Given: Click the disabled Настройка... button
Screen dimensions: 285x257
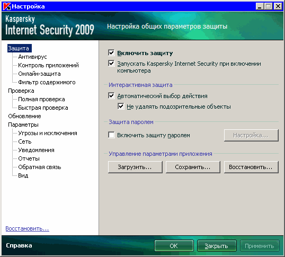Looking at the screenshot, I should point(251,135).
